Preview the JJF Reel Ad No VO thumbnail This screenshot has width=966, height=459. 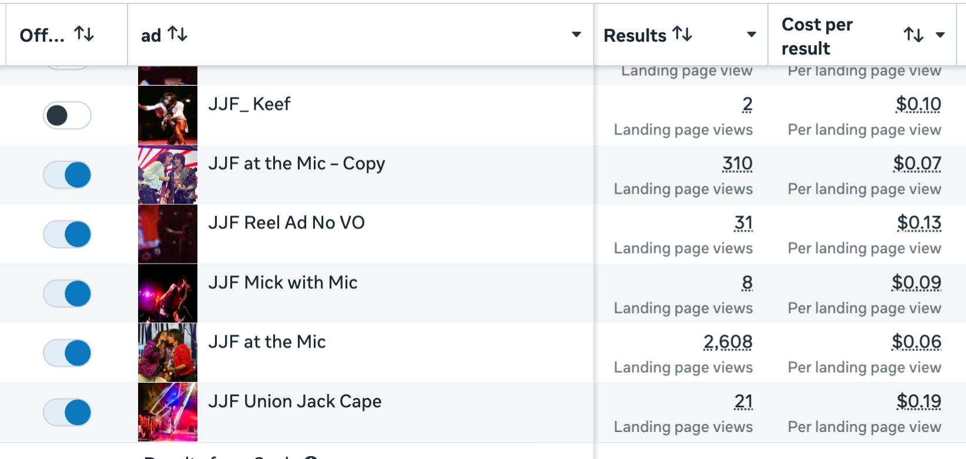[x=167, y=234]
